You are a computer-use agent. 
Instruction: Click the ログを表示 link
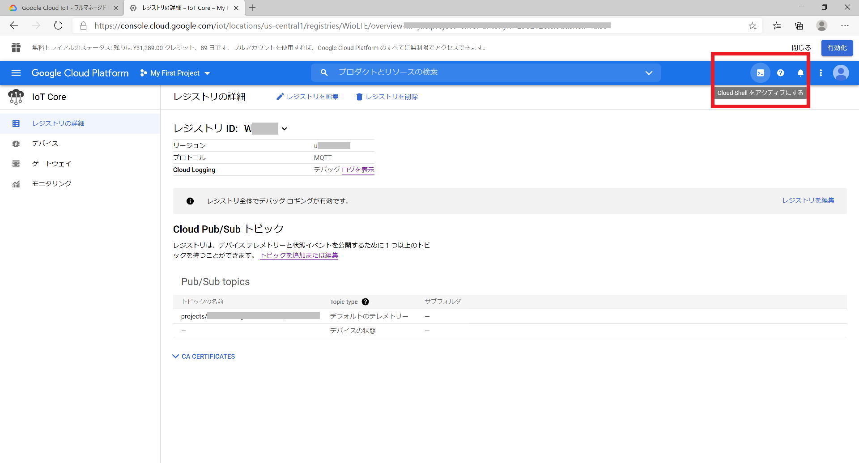pyautogui.click(x=358, y=170)
